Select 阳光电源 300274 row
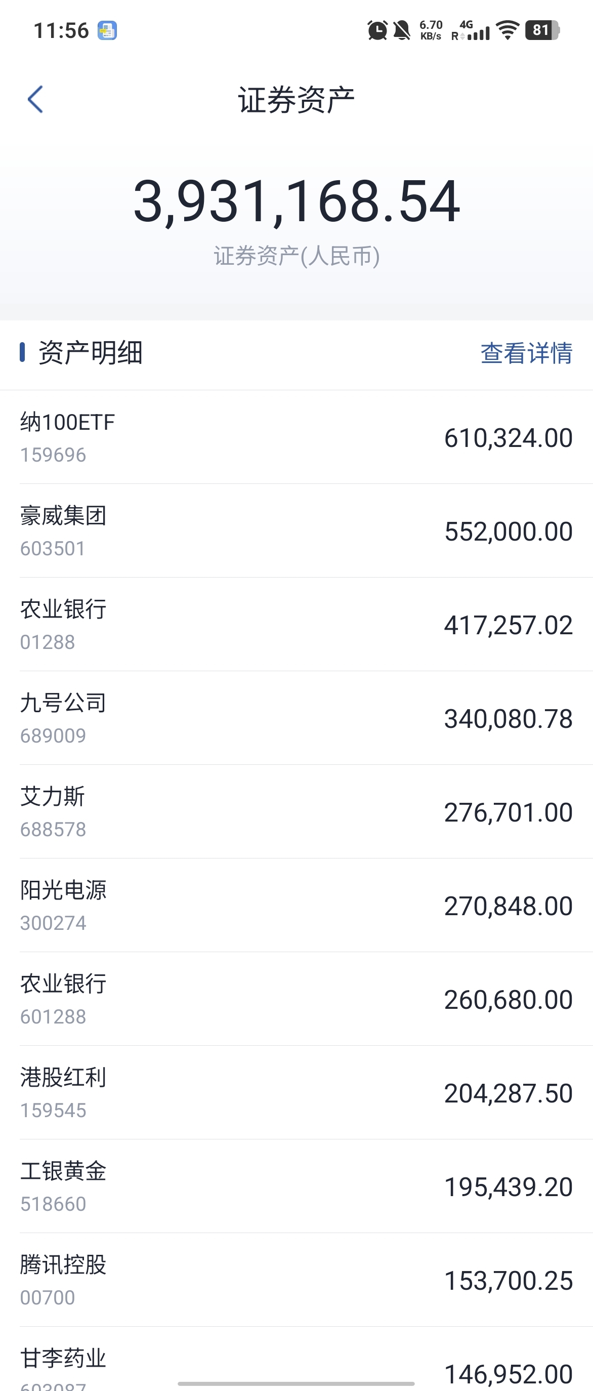This screenshot has width=593, height=1391. [296, 906]
